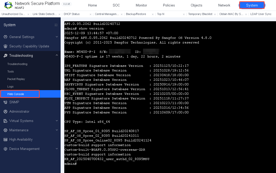Close the DHCP Status tab
Viewport: 276px width, 173px height.
pos(90,14)
